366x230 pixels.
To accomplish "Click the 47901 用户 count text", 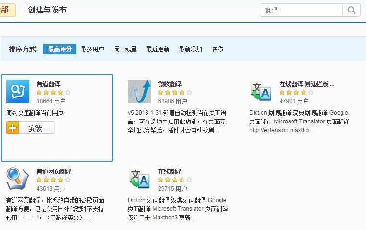I will [294, 101].
